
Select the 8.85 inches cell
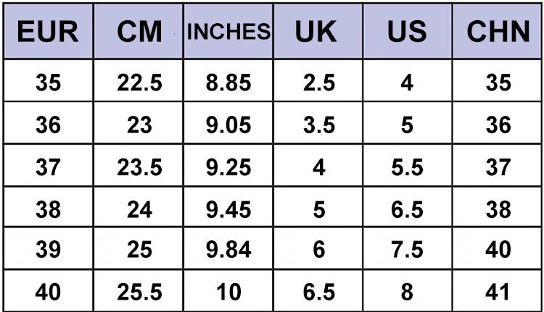228,83
